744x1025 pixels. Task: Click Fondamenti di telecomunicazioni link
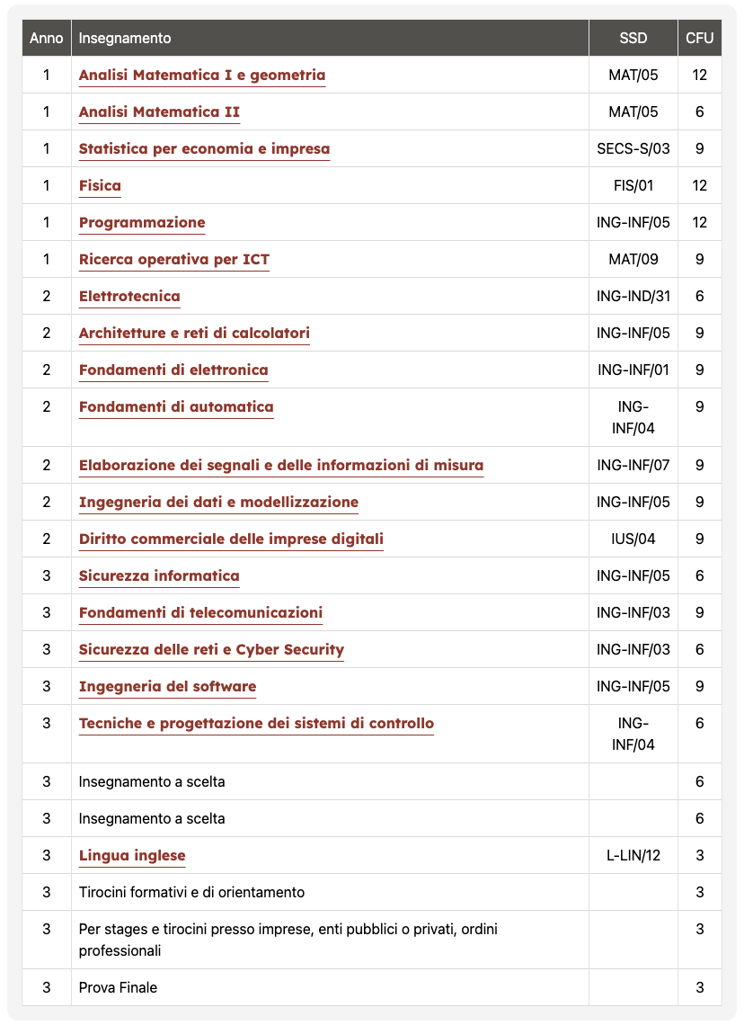(200, 613)
